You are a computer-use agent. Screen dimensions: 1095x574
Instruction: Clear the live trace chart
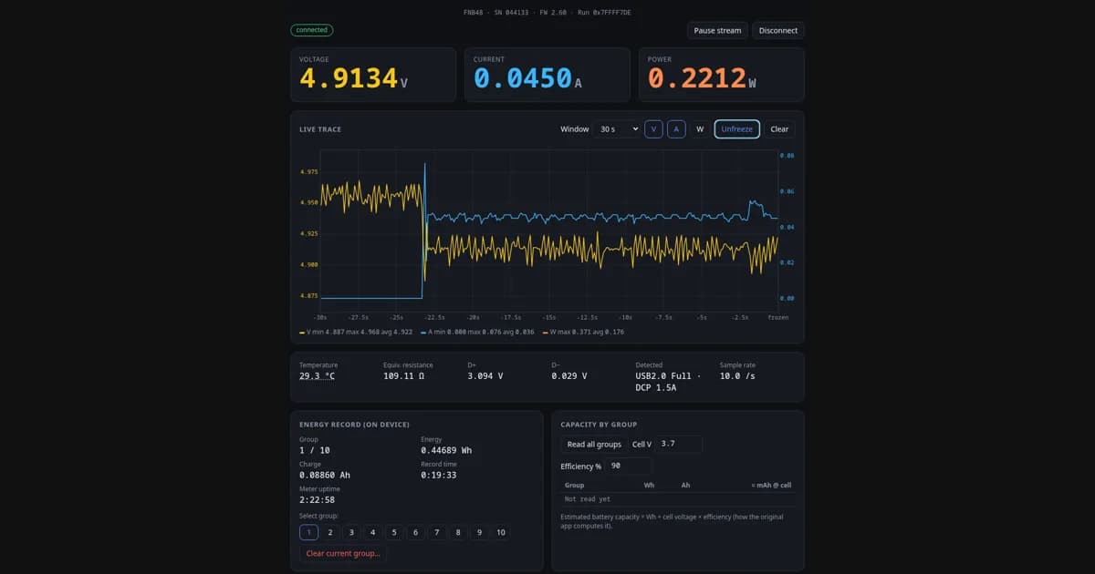tap(779, 129)
